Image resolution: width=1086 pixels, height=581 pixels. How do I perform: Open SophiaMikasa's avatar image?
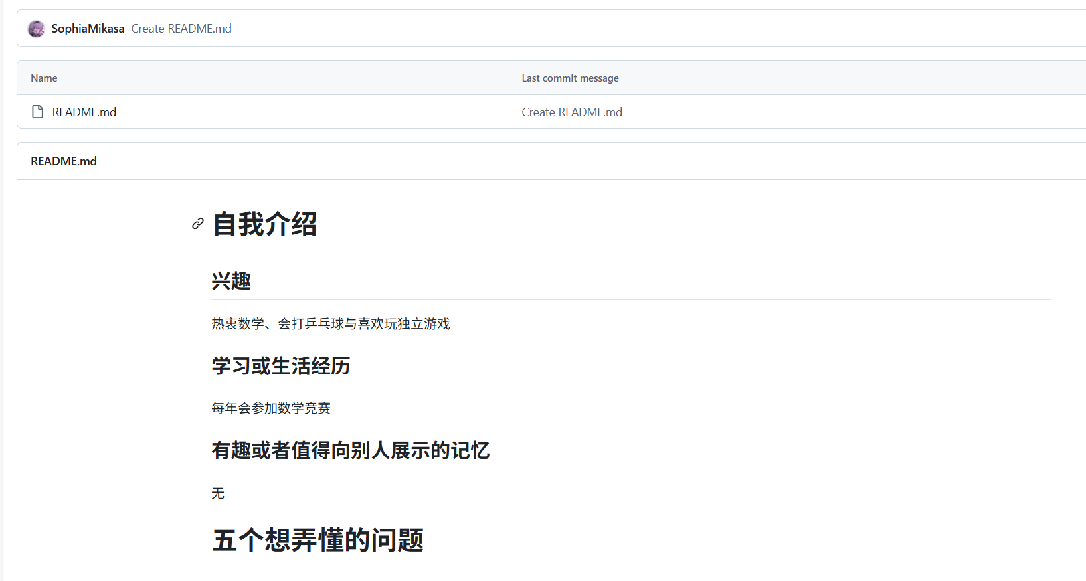tap(37, 29)
